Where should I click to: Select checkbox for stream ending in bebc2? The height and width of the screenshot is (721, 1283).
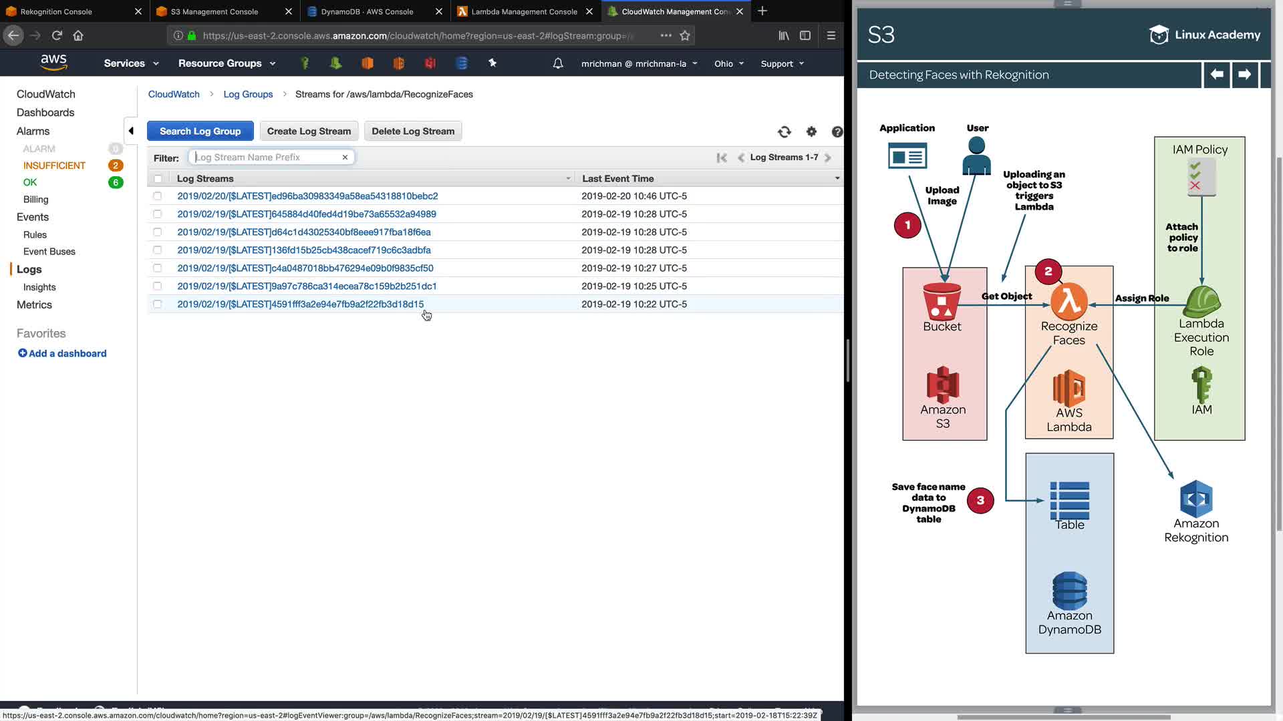tap(158, 196)
